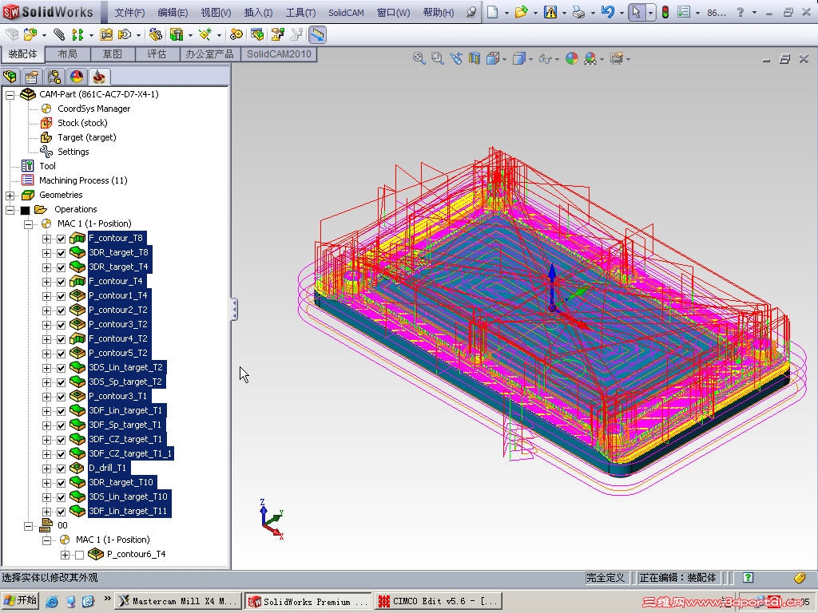Viewport: 818px width, 613px height.
Task: Click the View Orientation cube icon
Action: point(492,58)
